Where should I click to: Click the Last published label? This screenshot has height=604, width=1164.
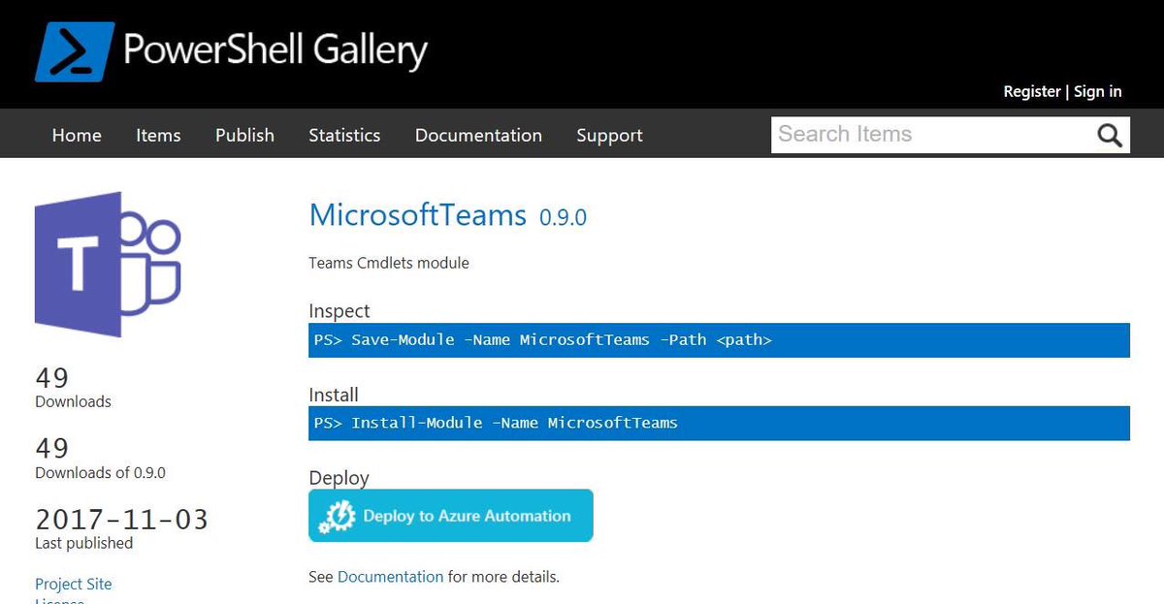[84, 543]
